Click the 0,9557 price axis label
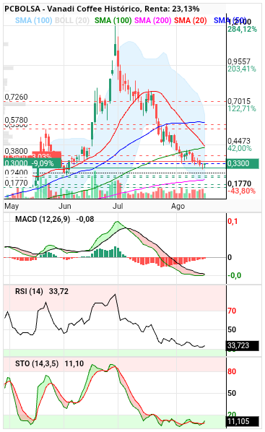The image size is (265, 432). pos(239,61)
